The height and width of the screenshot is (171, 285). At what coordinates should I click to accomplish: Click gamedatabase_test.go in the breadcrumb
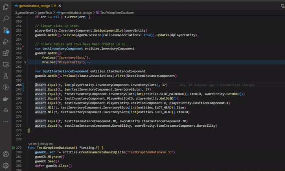77,13
